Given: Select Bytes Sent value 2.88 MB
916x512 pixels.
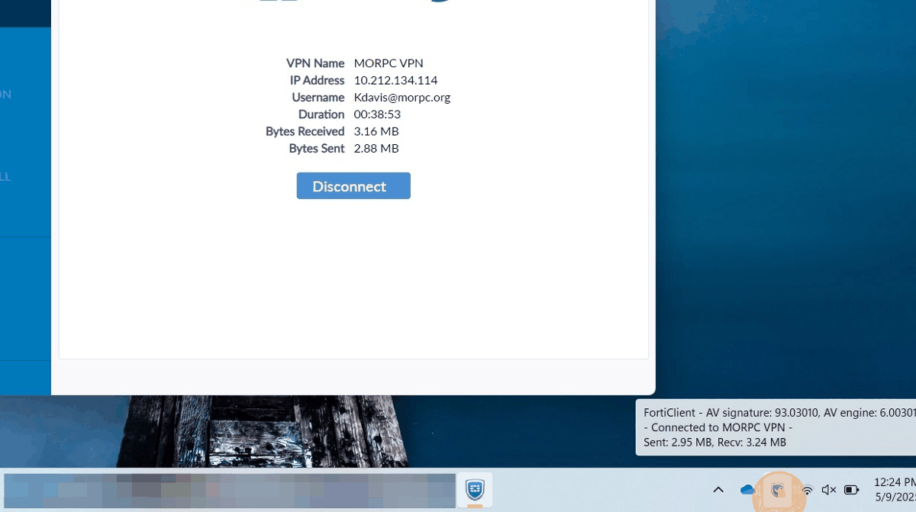Looking at the screenshot, I should [x=376, y=148].
